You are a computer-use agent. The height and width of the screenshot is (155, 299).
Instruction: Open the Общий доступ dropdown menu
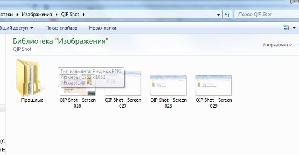(x=16, y=28)
